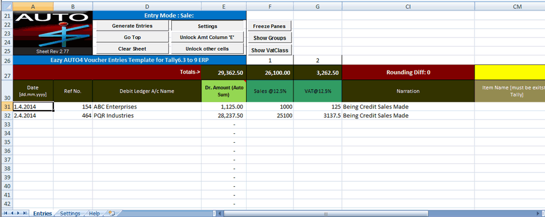Viewport: 545px width, 217px height.
Task: Select column F header
Action: coord(270,7)
